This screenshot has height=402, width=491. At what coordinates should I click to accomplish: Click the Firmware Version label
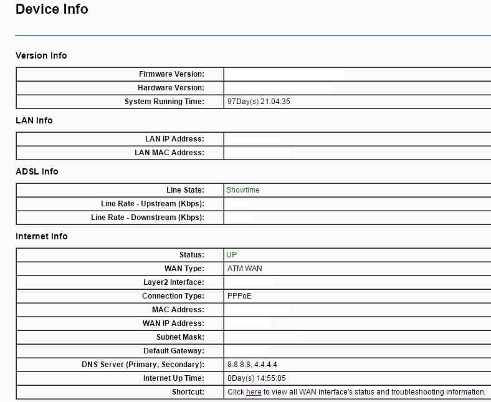pos(171,74)
